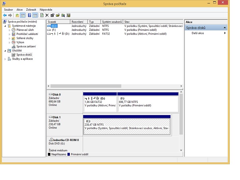
Task: Click the black X delete toolbar icon
Action: pyautogui.click(x=47, y=15)
